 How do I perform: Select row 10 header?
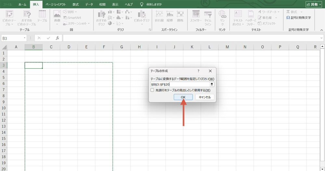(x=4, y=108)
